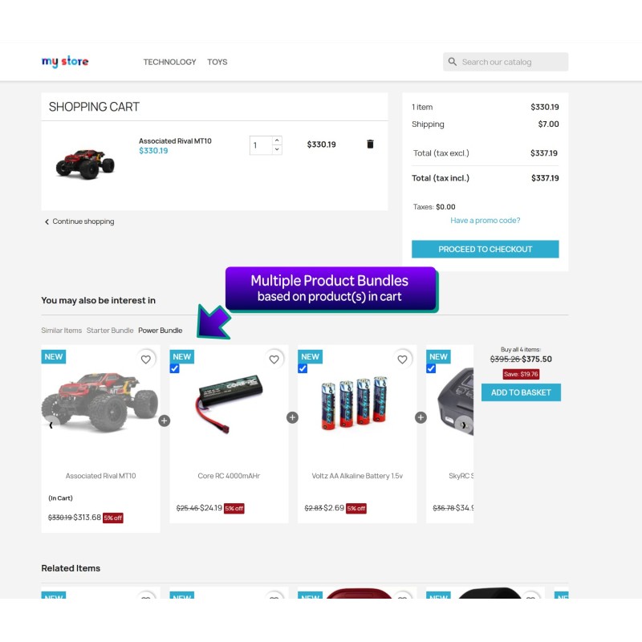
Task: Favorite the Associated Rival MT10 bundle card
Action: point(146,360)
